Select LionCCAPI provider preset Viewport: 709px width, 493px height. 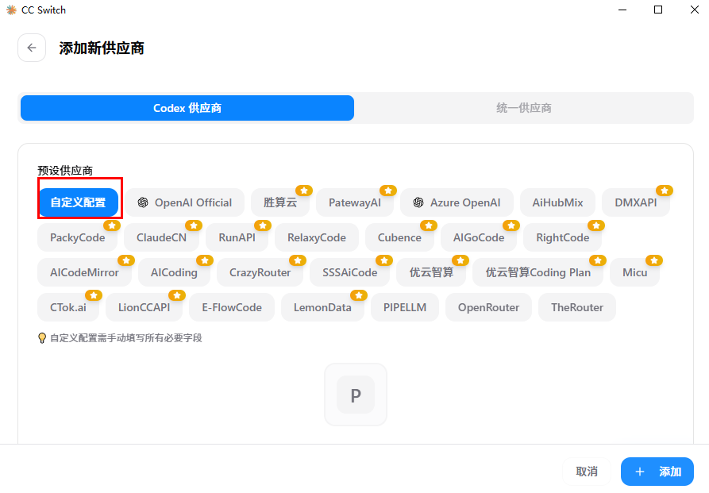click(144, 307)
